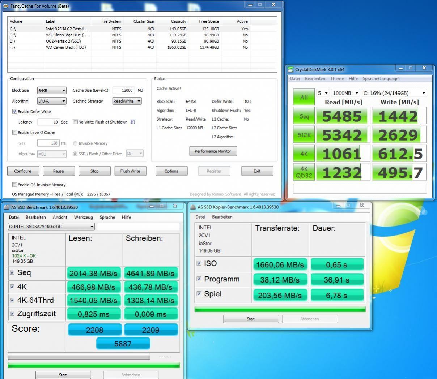Image resolution: width=437 pixels, height=379 pixels.
Task: Open test count dropdown showing 5
Action: pyautogui.click(x=323, y=93)
